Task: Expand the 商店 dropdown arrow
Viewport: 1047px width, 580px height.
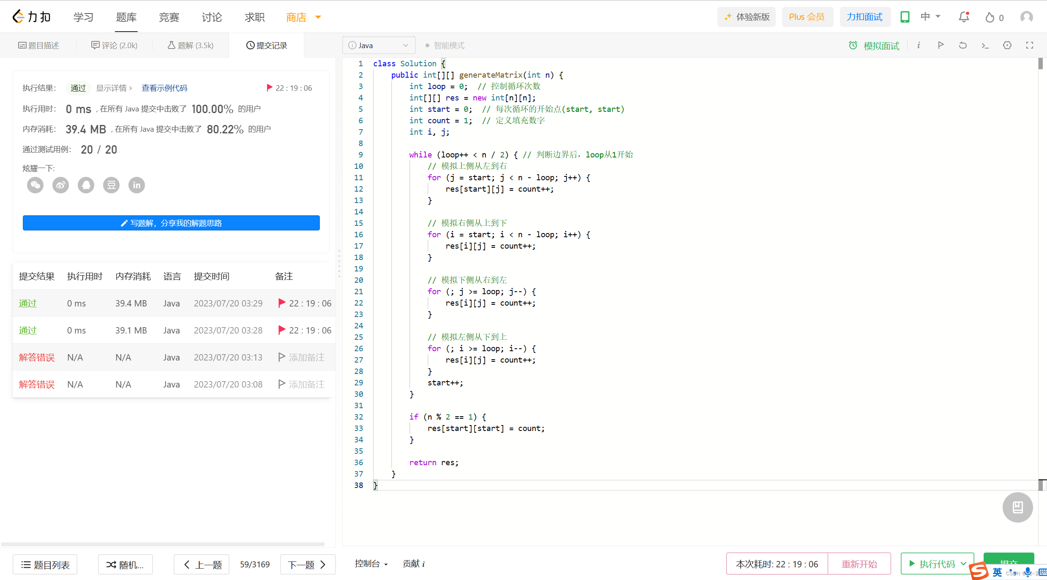Action: pos(318,17)
